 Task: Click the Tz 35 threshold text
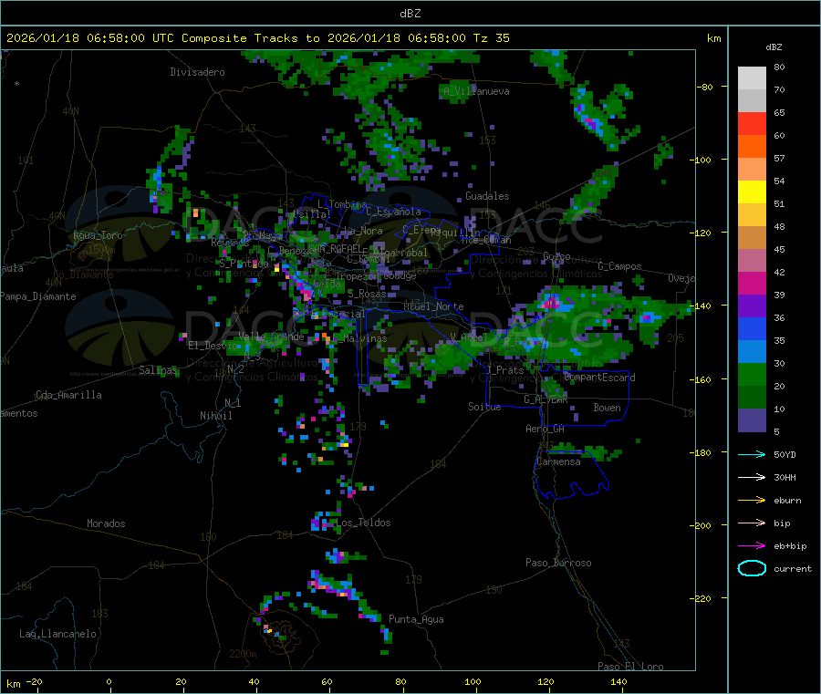(491, 38)
